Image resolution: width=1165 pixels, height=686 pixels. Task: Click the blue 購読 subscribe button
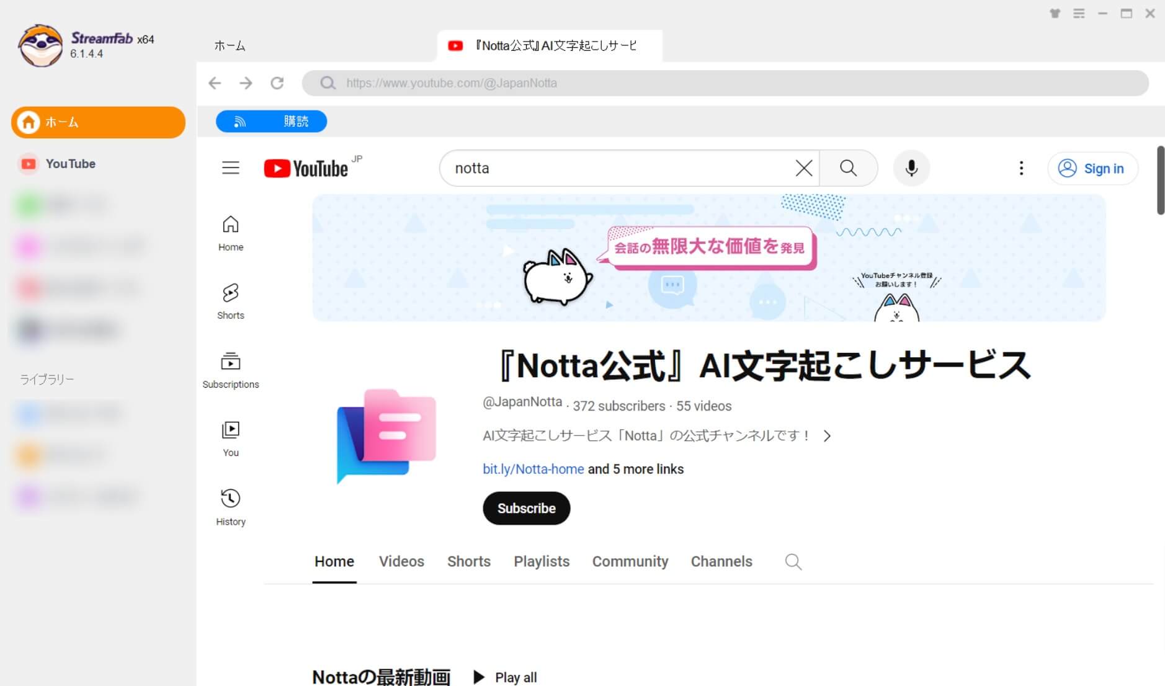271,122
